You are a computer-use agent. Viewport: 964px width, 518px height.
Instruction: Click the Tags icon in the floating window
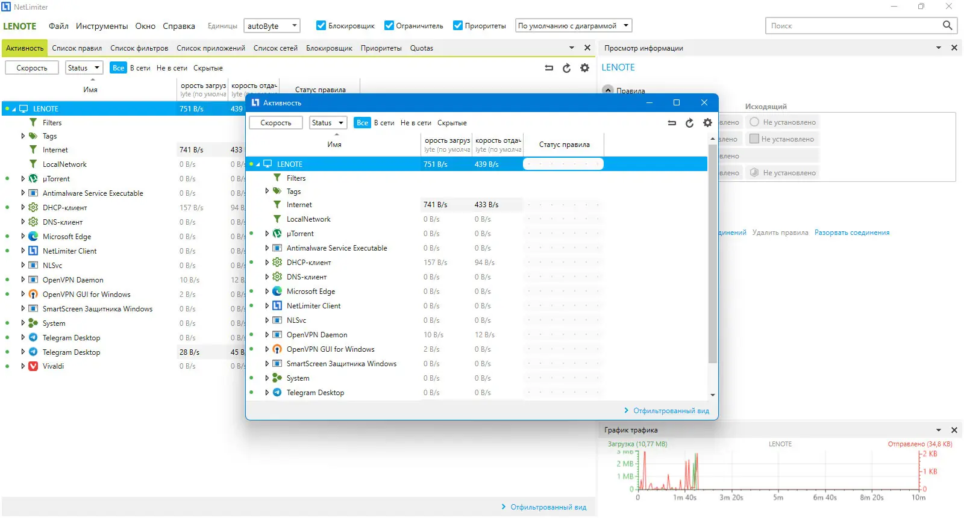pyautogui.click(x=277, y=192)
